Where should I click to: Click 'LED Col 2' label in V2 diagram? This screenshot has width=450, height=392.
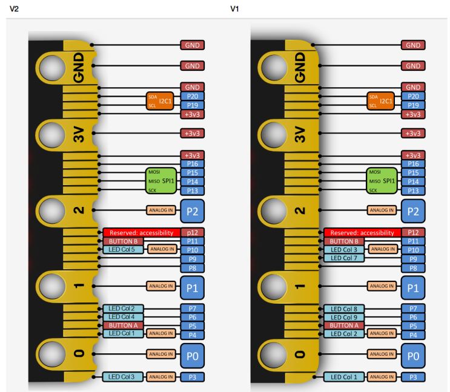[123, 309]
